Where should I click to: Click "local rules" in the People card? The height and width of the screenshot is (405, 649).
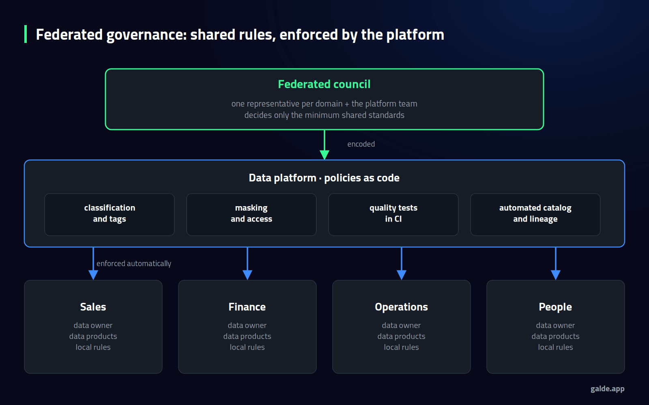tap(555, 347)
